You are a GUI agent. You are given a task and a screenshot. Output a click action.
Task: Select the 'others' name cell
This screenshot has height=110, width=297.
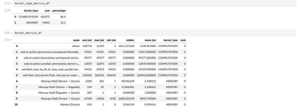(76, 46)
